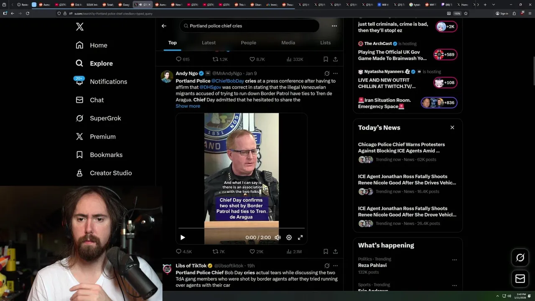Go back with the search back arrow
The width and height of the screenshot is (535, 301).
(x=164, y=26)
